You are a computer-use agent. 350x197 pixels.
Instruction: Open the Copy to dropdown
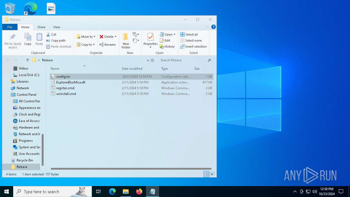85,45
